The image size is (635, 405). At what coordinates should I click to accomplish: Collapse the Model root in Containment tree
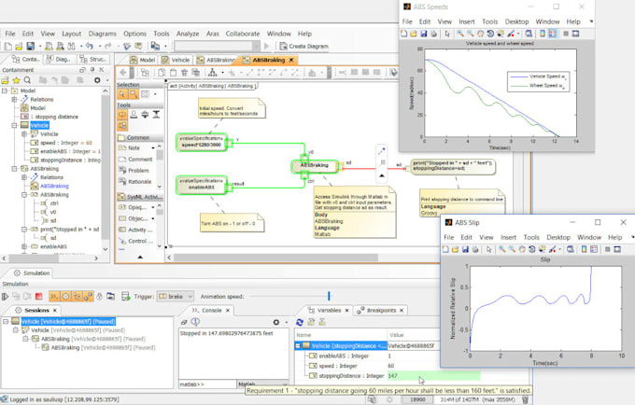coord(5,91)
